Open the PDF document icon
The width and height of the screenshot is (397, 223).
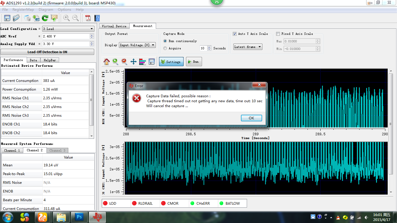click(x=88, y=18)
